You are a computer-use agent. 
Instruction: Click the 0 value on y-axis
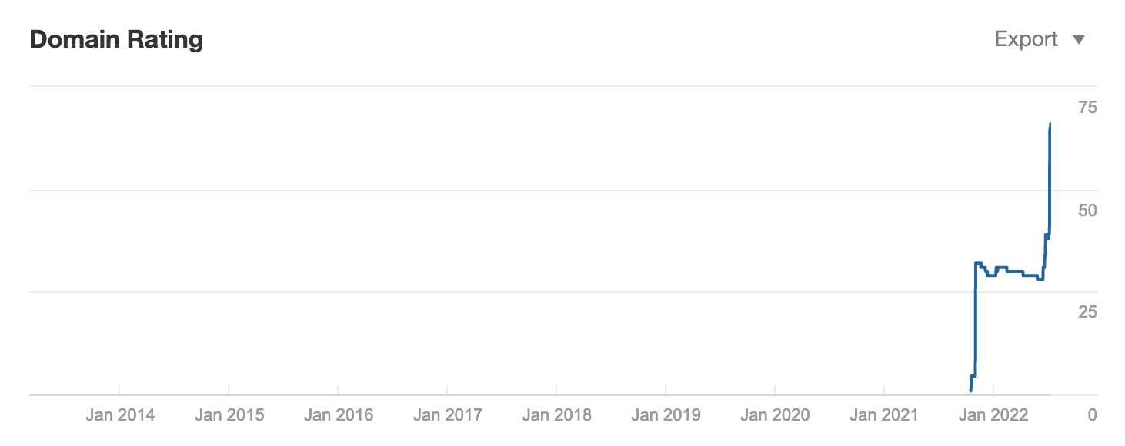pyautogui.click(x=1093, y=415)
